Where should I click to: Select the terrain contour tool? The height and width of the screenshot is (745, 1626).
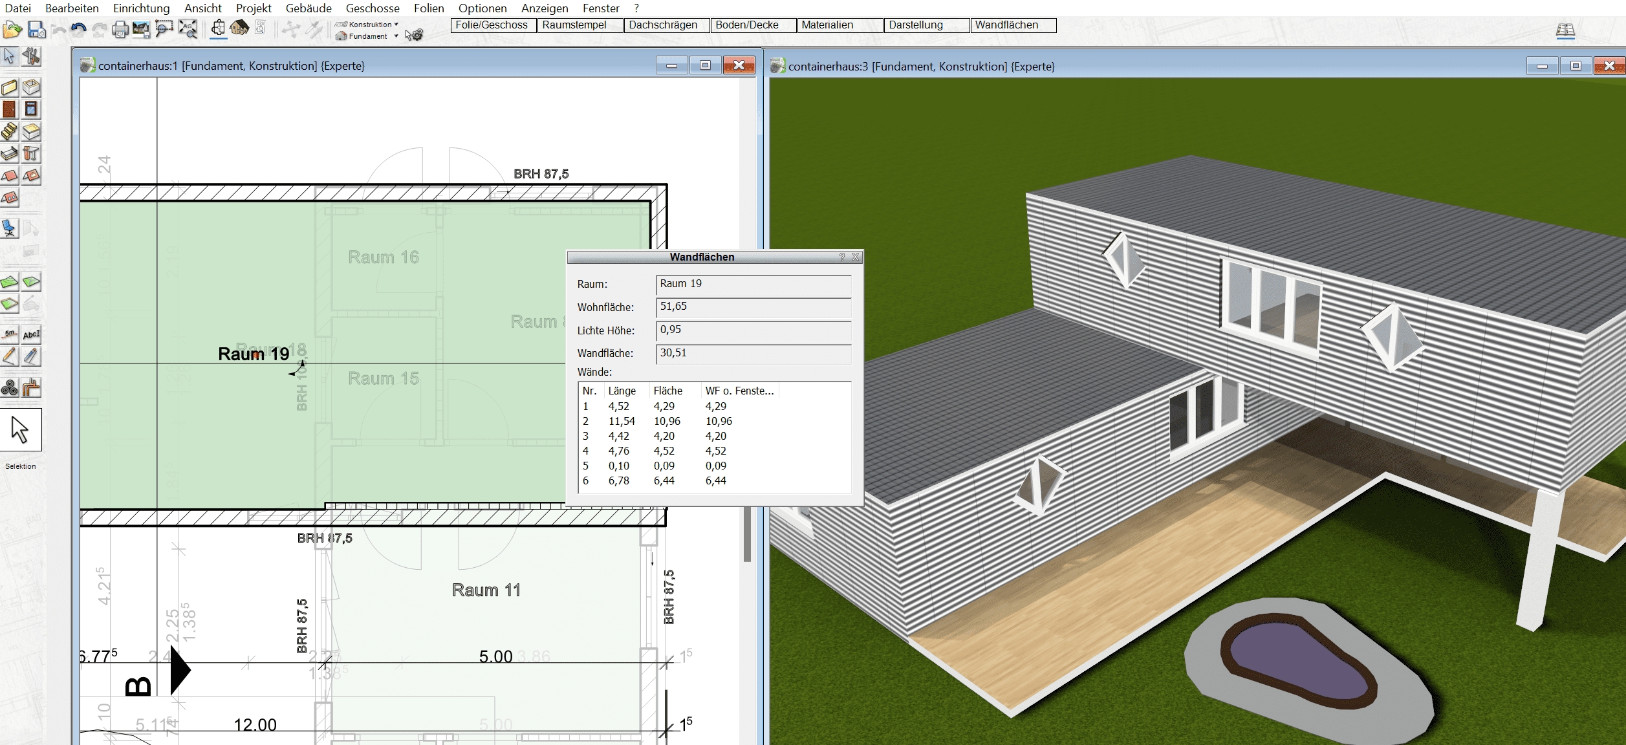pyautogui.click(x=10, y=282)
